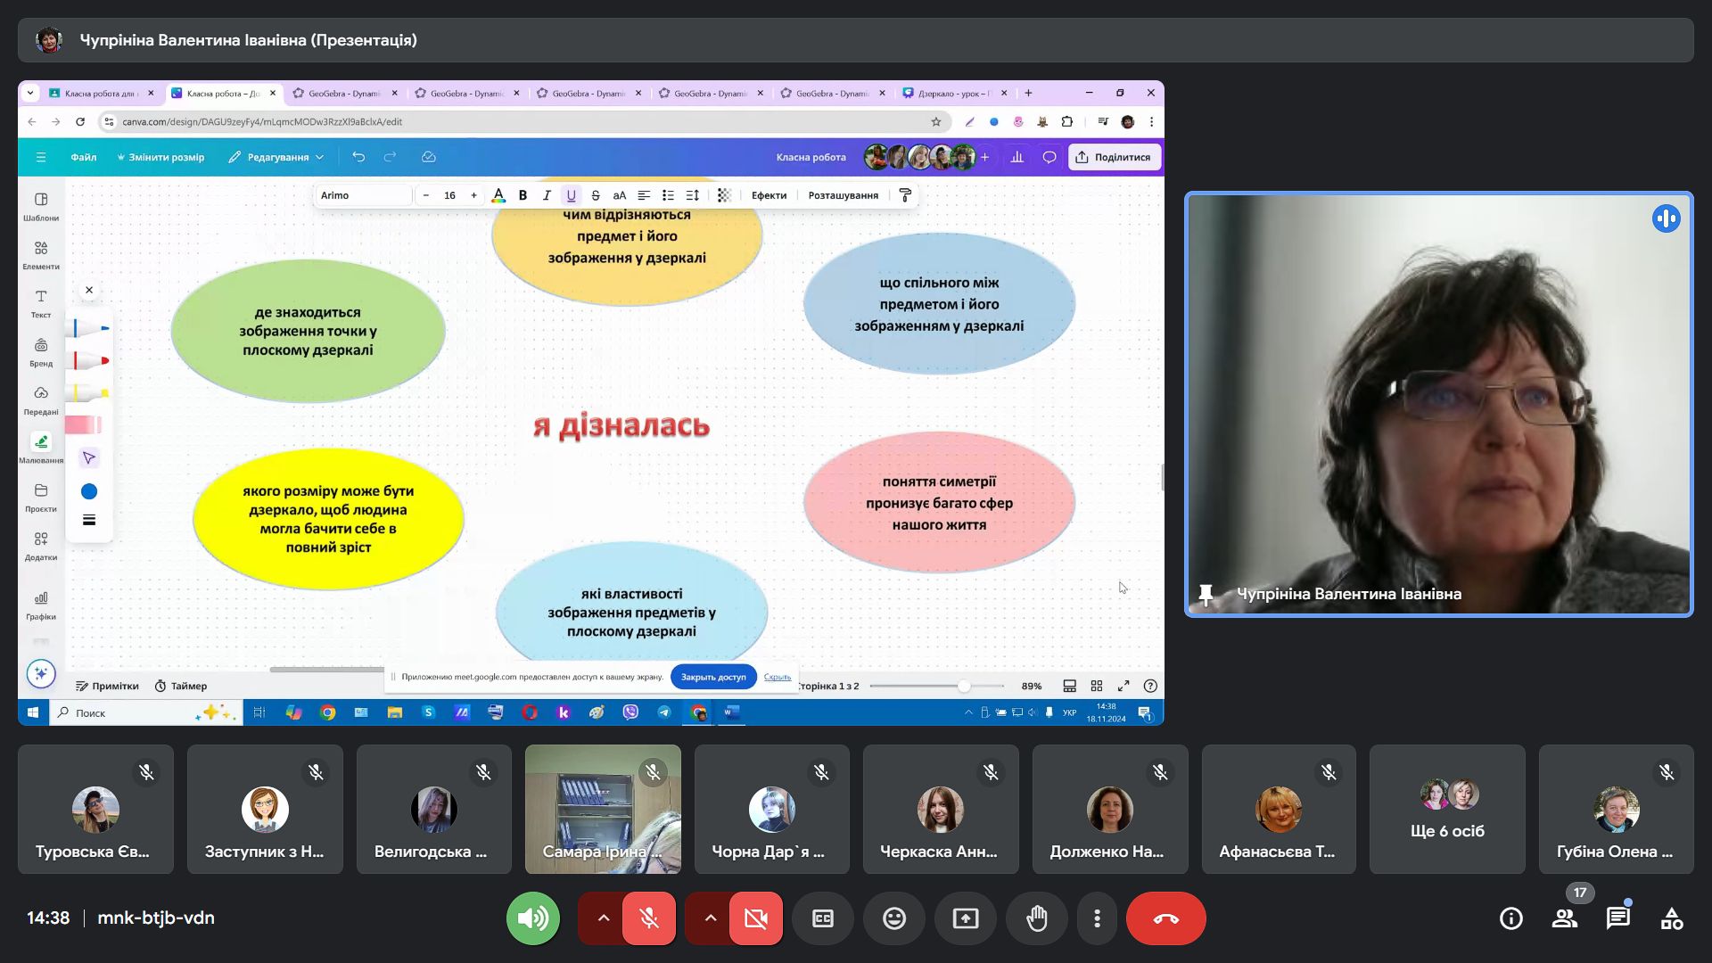Start the Таймер timer
Viewport: 1712px width, 963px height.
click(x=181, y=686)
